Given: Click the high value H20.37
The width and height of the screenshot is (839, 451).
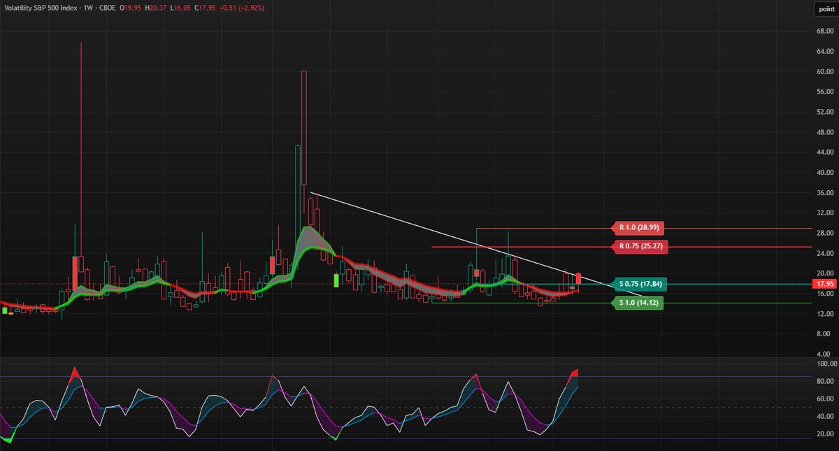Looking at the screenshot, I should pyautogui.click(x=155, y=8).
